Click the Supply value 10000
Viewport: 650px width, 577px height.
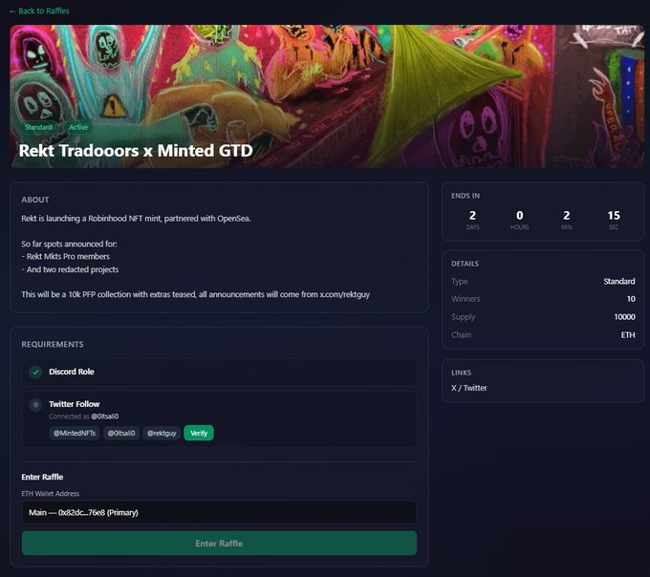624,317
